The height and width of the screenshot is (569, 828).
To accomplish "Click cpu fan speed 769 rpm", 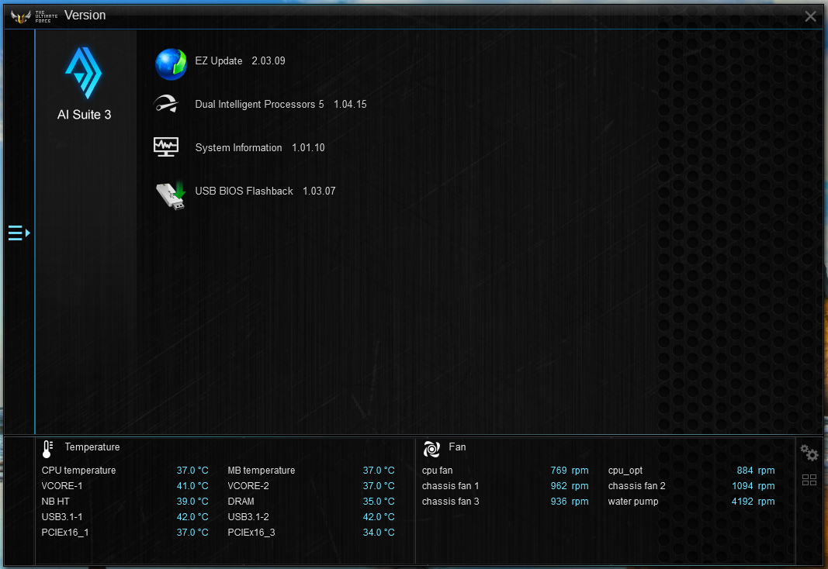I will 570,470.
